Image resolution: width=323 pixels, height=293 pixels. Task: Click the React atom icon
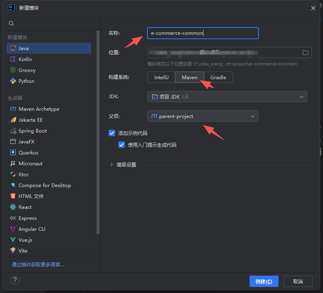(x=13, y=207)
